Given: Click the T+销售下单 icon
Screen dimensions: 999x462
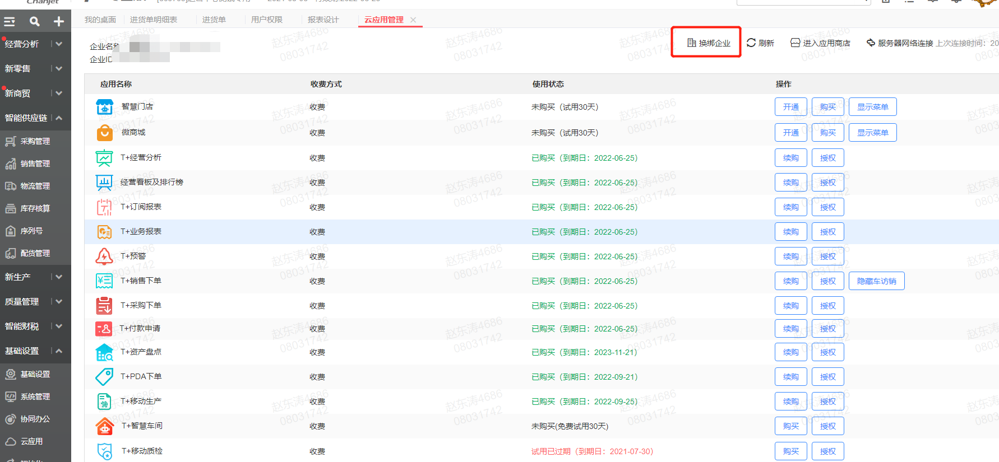Looking at the screenshot, I should coord(104,281).
